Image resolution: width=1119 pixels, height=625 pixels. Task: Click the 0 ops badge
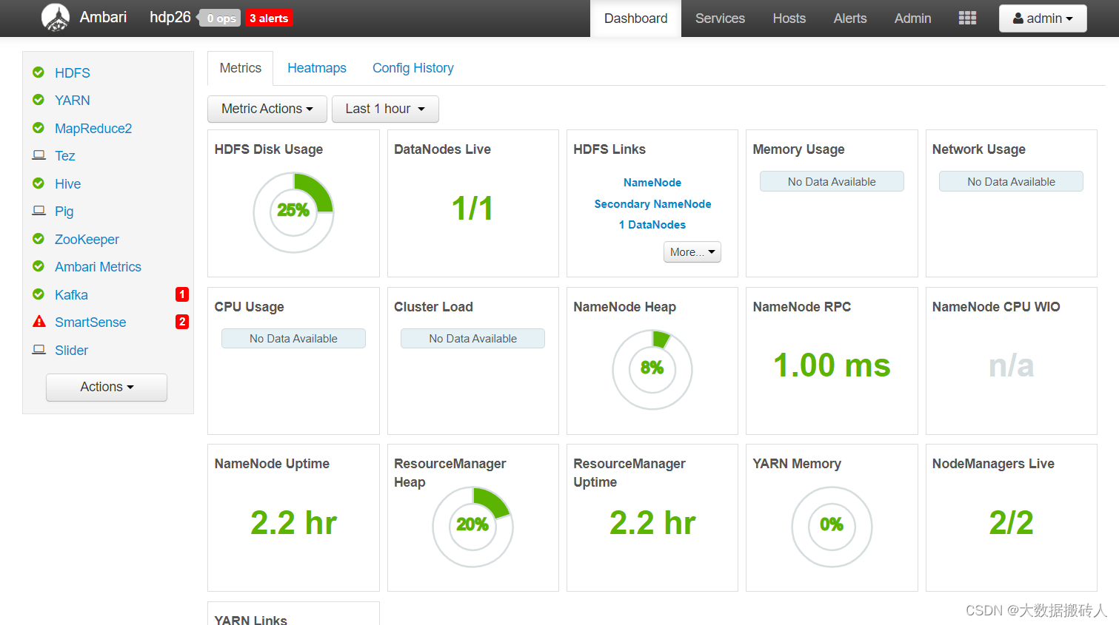coord(221,18)
